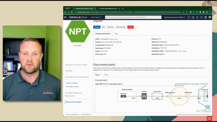Open the Overview link in sidebar

coord(69,71)
